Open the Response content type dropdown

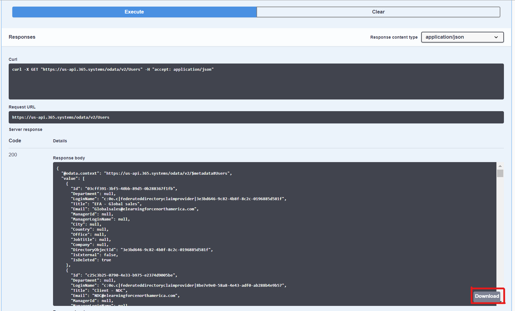[x=462, y=37]
